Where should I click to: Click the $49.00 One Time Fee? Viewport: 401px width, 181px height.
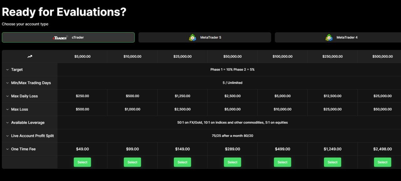82,149
